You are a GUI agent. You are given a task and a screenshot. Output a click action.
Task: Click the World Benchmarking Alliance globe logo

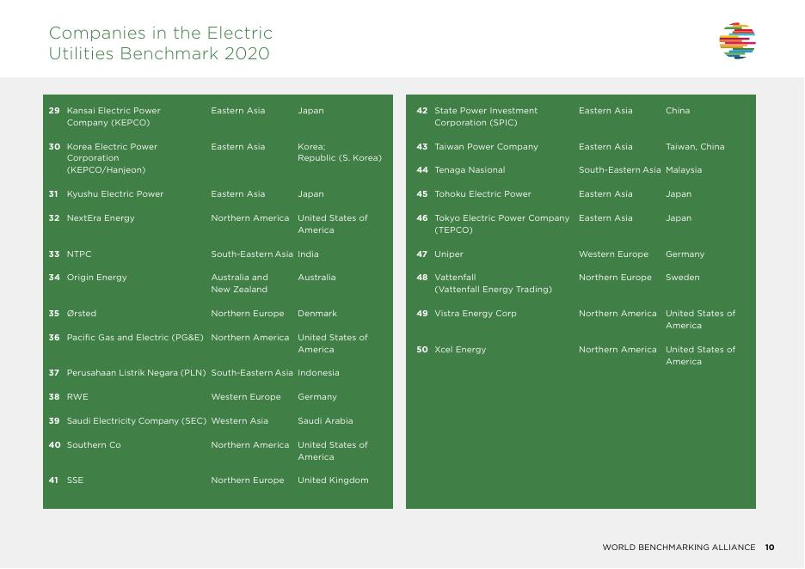[x=737, y=40]
